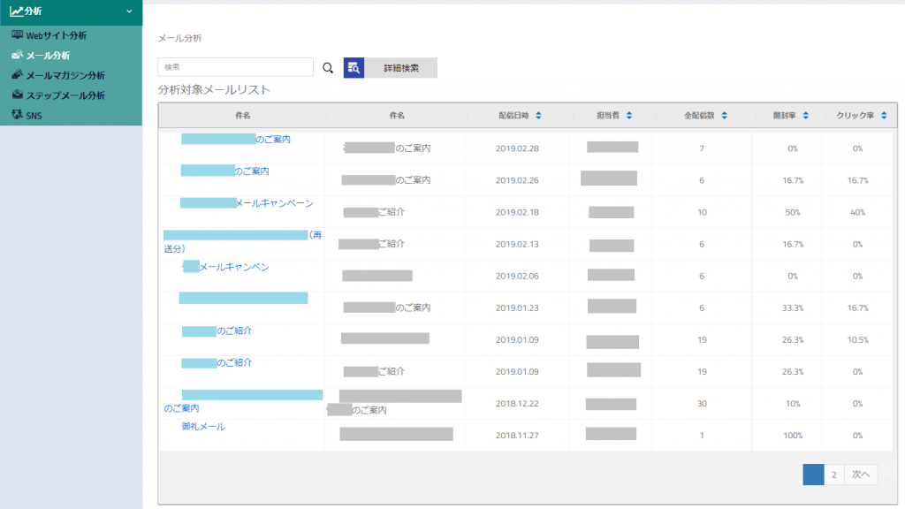Click the 100% open rate value

(793, 435)
